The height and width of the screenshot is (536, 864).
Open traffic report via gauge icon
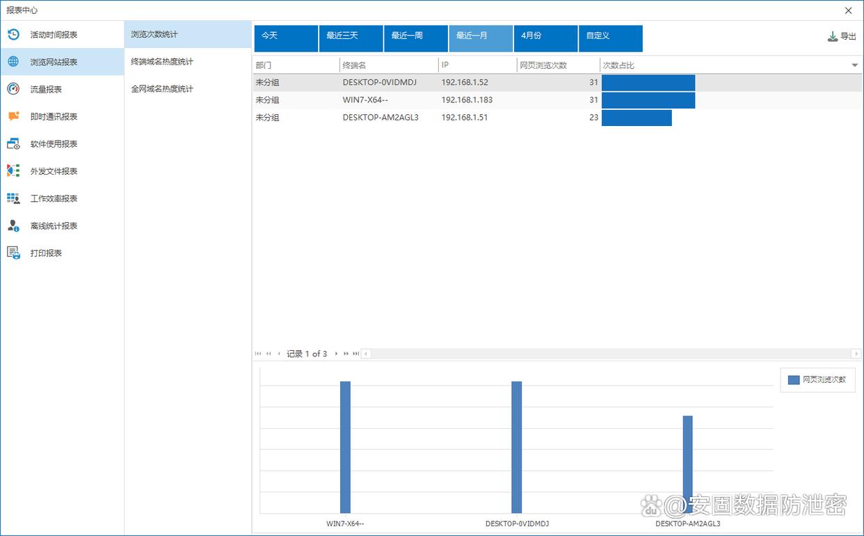(13, 88)
